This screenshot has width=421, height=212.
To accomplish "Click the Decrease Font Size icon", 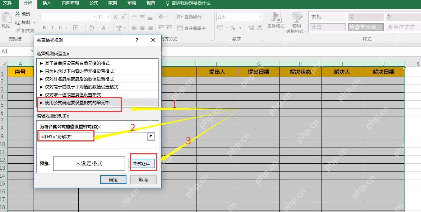I will (x=124, y=17).
